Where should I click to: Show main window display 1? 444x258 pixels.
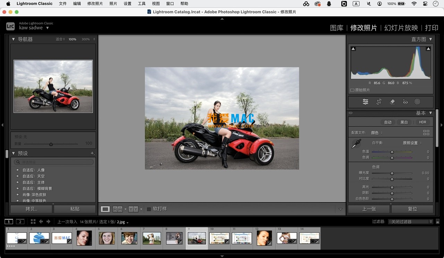[9, 222]
